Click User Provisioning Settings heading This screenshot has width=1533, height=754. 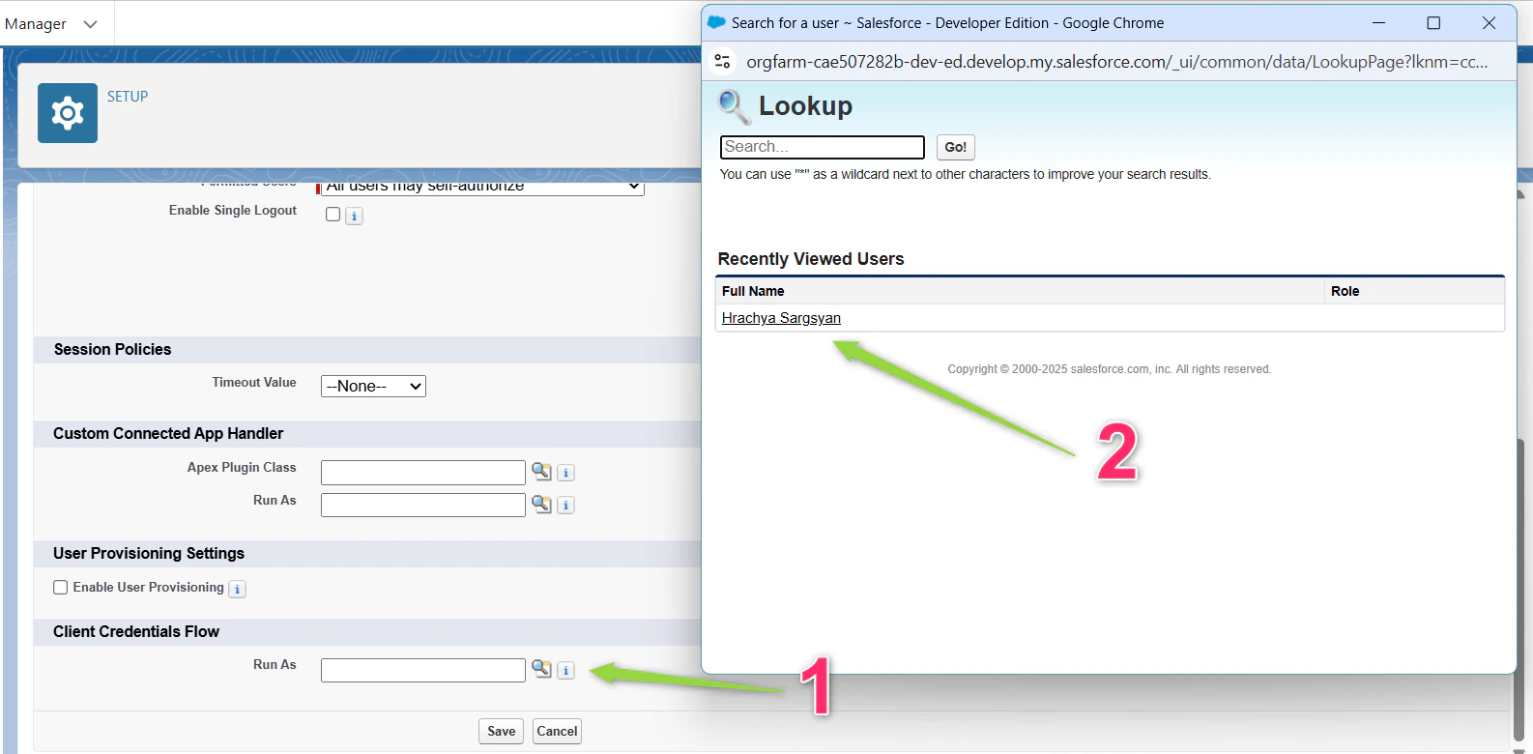[x=149, y=554]
